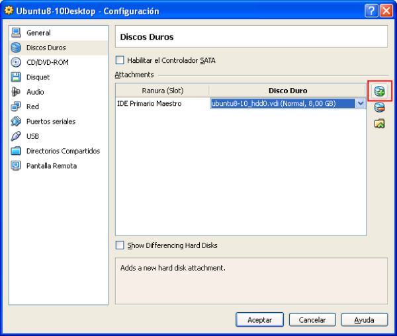Click the Audio speaker icon
Image resolution: width=397 pixels, height=336 pixels.
point(17,92)
